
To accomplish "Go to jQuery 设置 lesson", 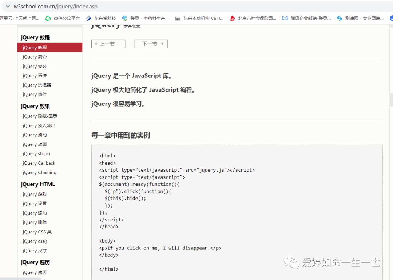I will 35,204.
